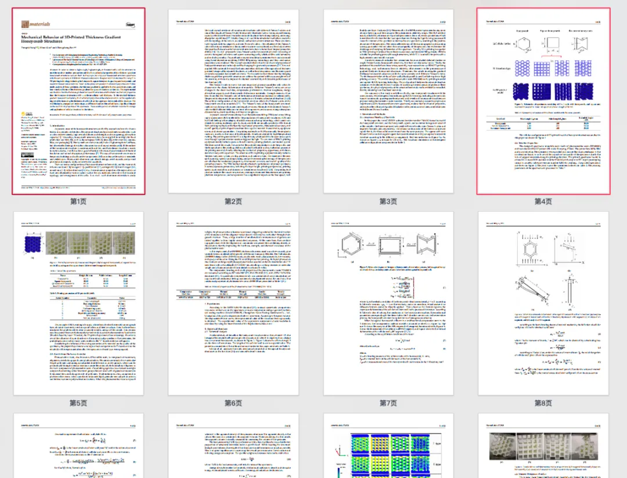Select the page 1 title page thumbnail
The height and width of the screenshot is (478, 627).
tap(78, 102)
